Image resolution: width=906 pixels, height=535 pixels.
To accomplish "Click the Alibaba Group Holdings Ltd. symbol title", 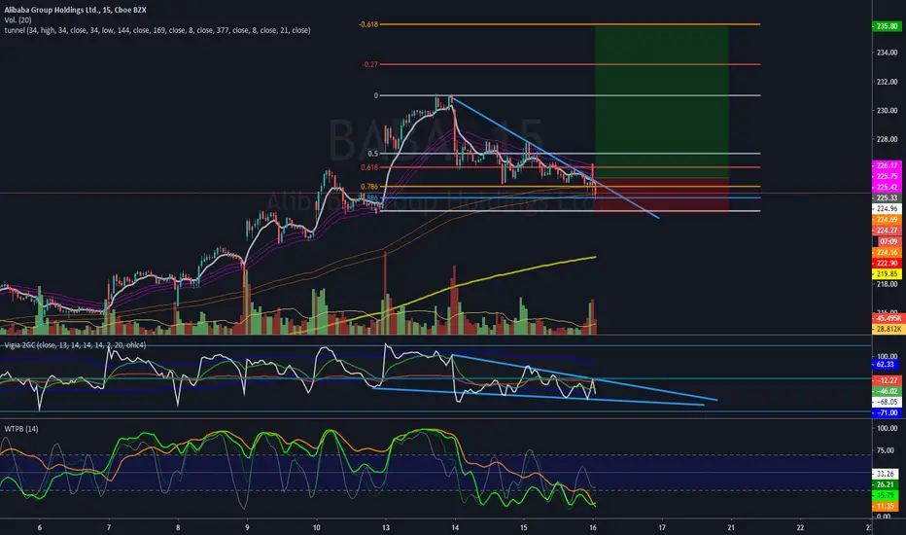I will pyautogui.click(x=75, y=10).
